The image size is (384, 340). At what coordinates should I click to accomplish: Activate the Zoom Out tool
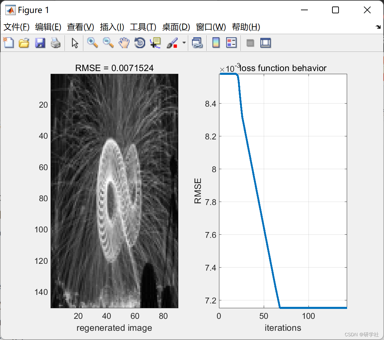108,43
